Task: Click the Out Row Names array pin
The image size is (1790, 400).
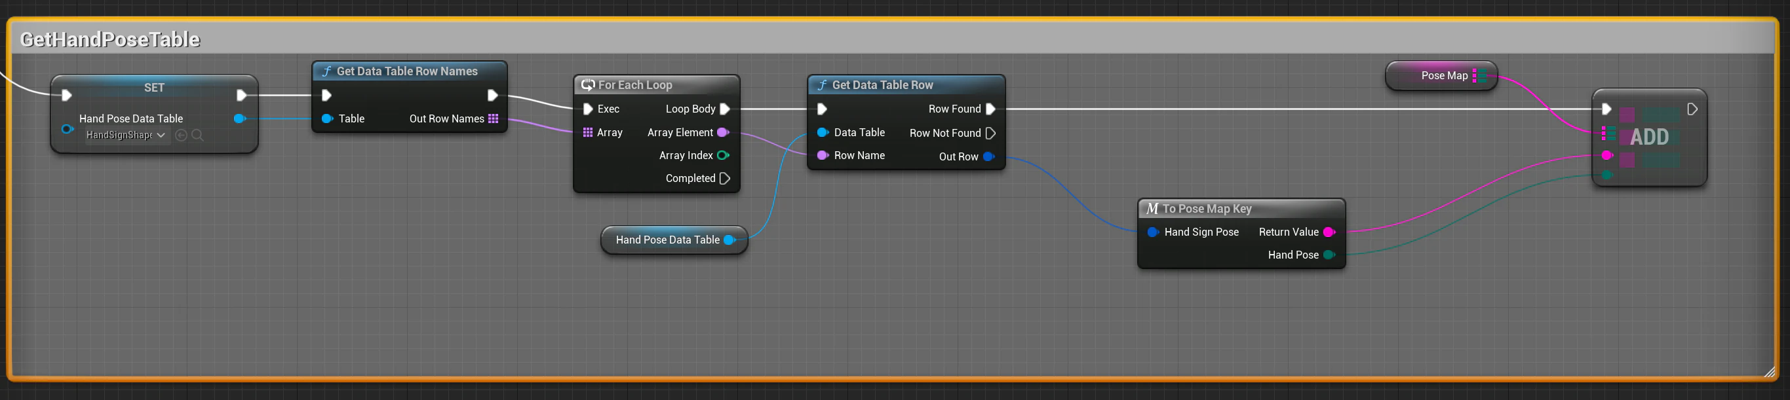Action: coord(494,118)
